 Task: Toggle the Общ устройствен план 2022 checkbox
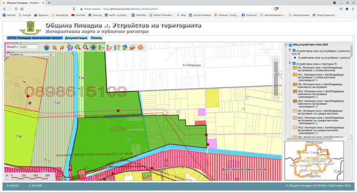(x=291, y=45)
